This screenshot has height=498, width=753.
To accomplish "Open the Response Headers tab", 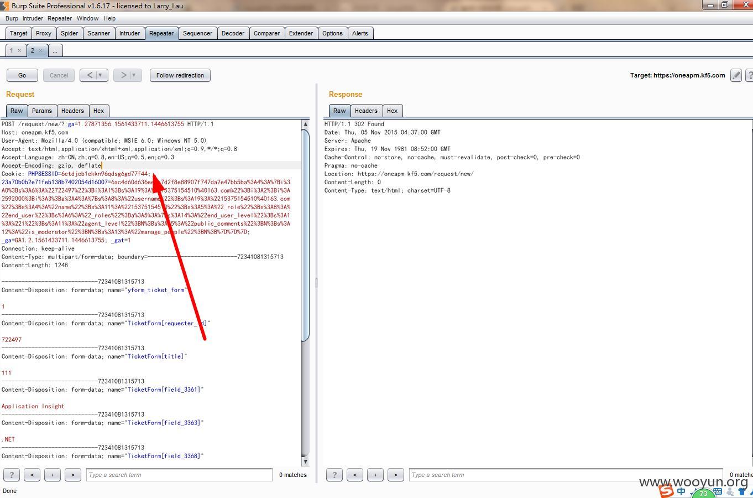I will pos(366,111).
